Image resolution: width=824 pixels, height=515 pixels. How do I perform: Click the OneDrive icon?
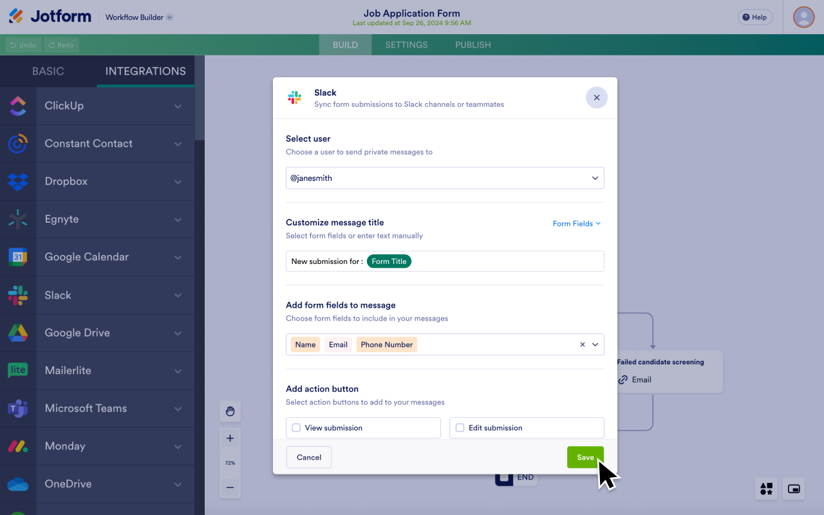pyautogui.click(x=18, y=484)
